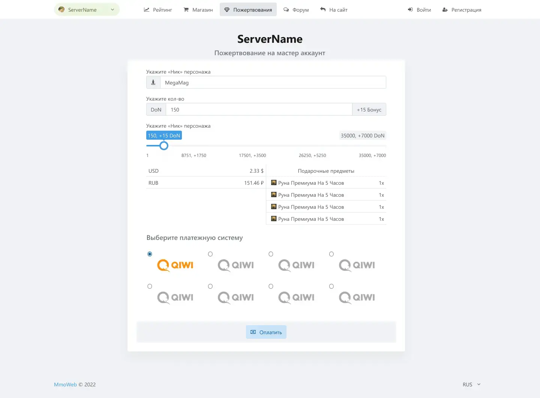The width and height of the screenshot is (540, 398).
Task: Click the Оплатить pay button
Action: 266,332
